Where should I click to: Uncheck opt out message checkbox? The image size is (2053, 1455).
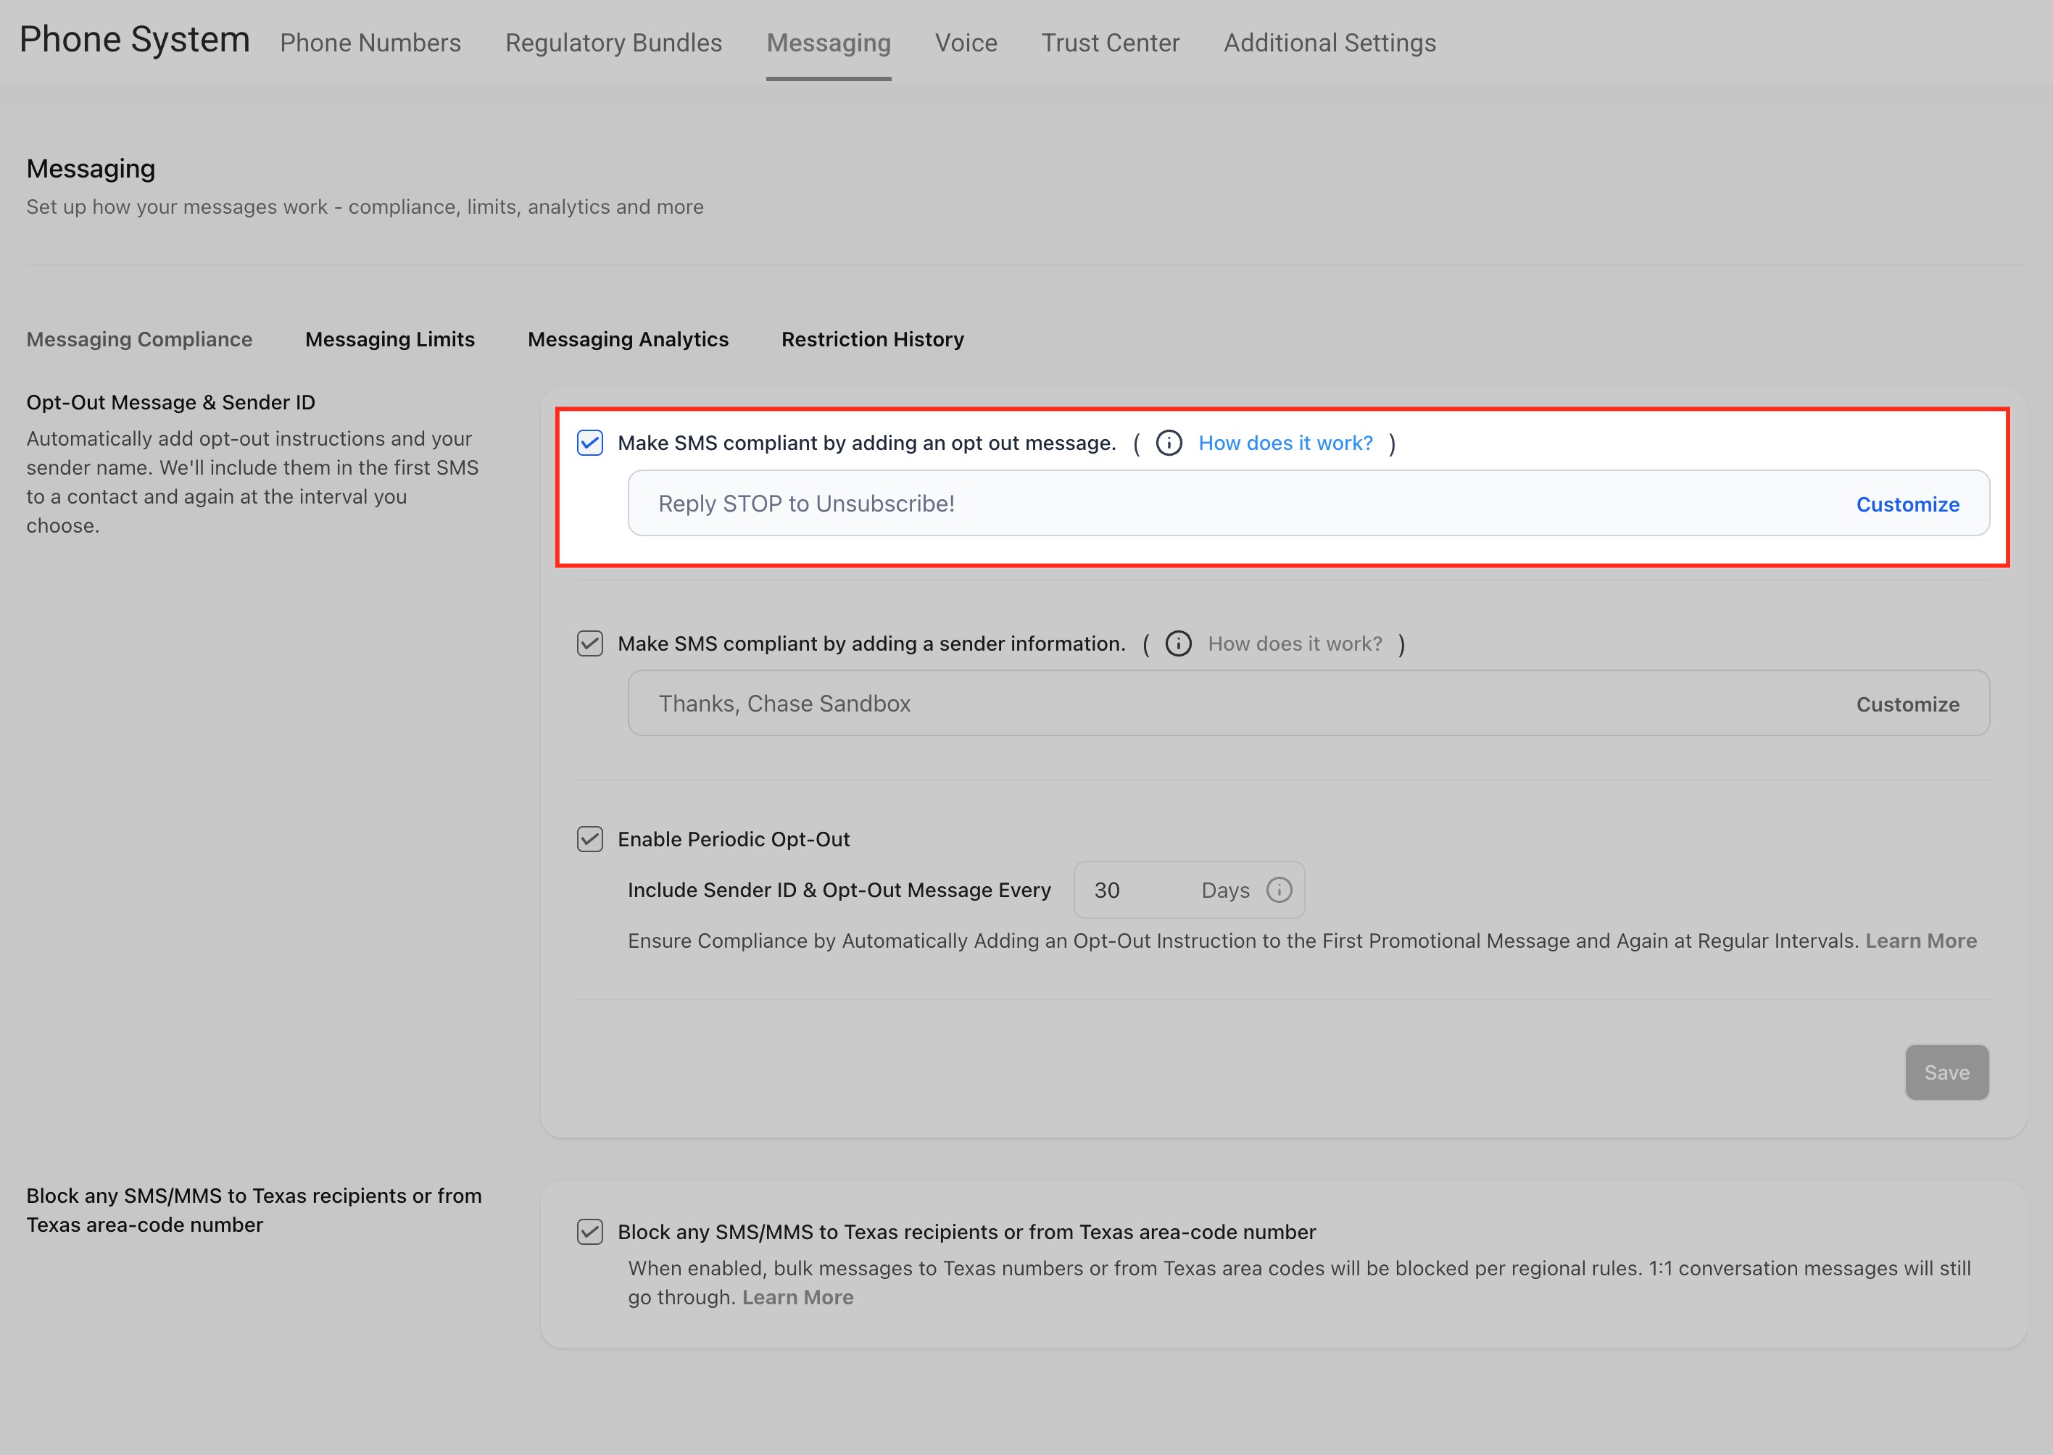tap(589, 443)
